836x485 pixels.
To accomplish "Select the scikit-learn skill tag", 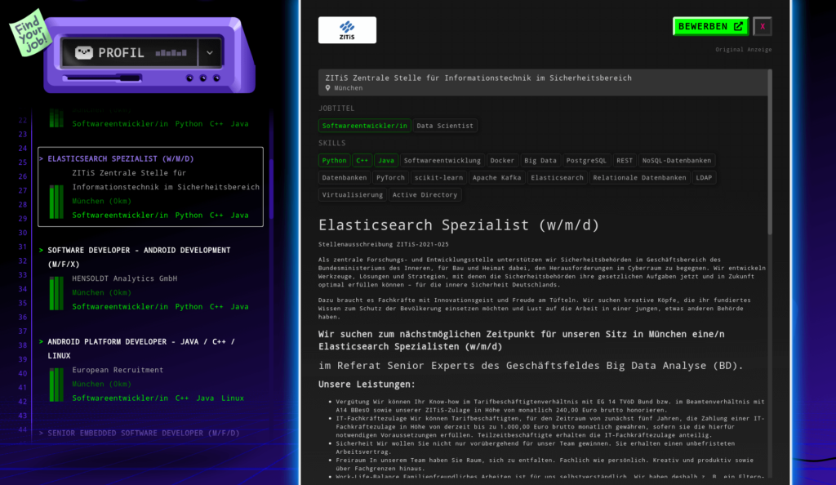I will click(438, 177).
